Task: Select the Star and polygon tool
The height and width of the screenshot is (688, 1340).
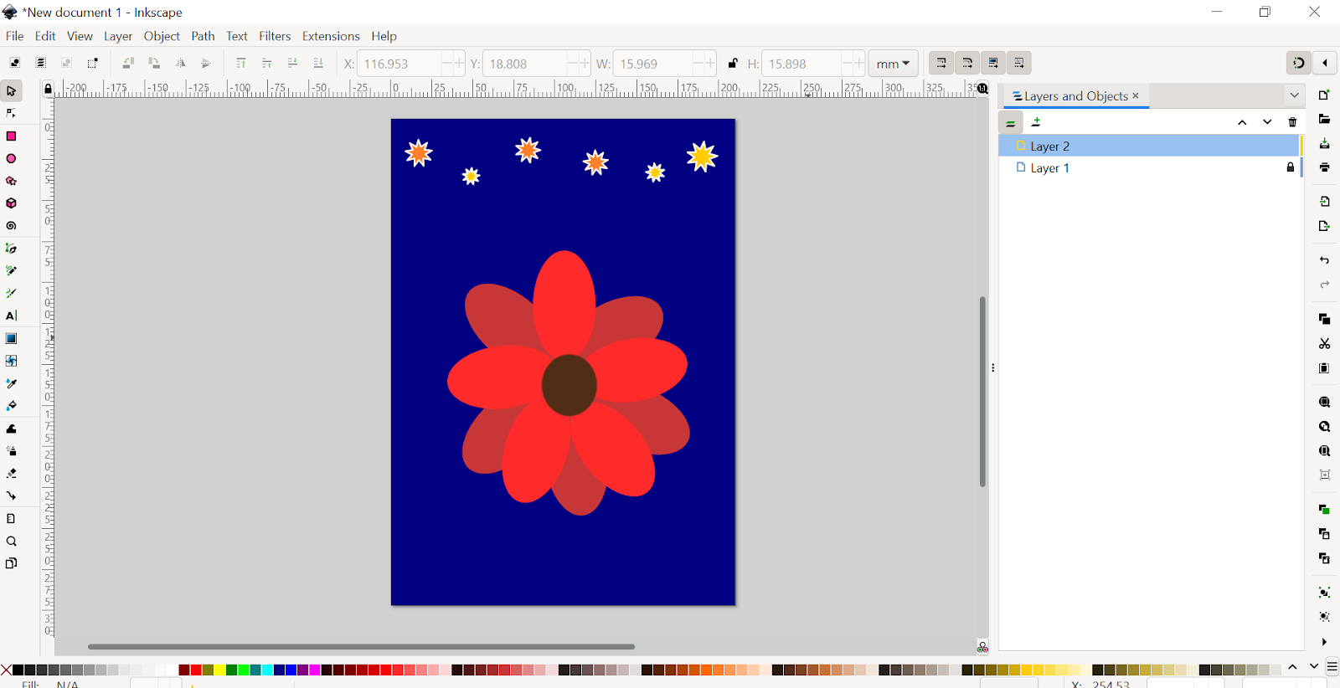Action: click(x=12, y=181)
